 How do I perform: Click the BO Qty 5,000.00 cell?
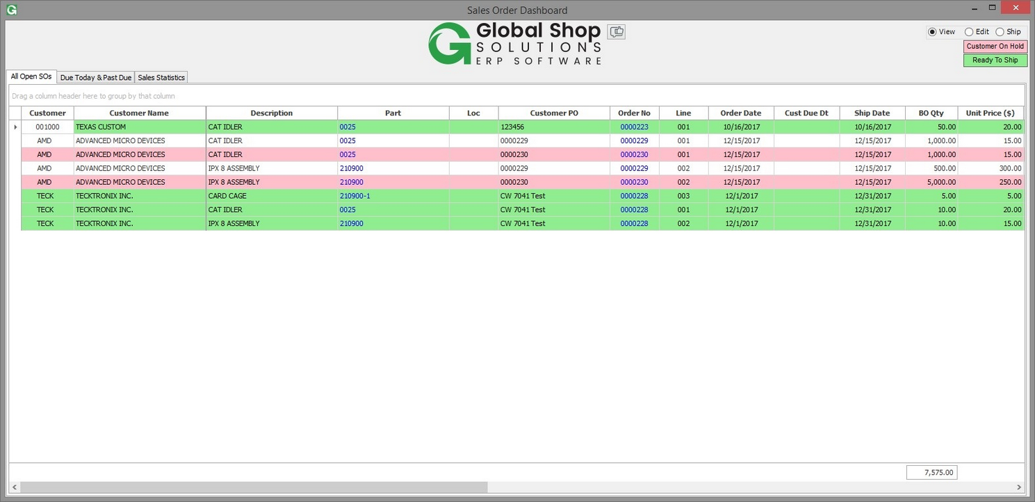(931, 182)
